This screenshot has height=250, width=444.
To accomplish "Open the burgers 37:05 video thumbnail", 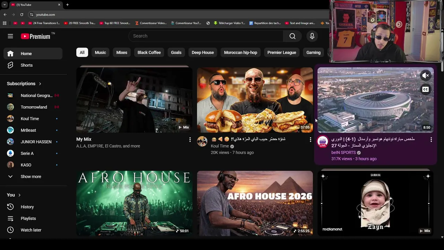I will [255, 100].
